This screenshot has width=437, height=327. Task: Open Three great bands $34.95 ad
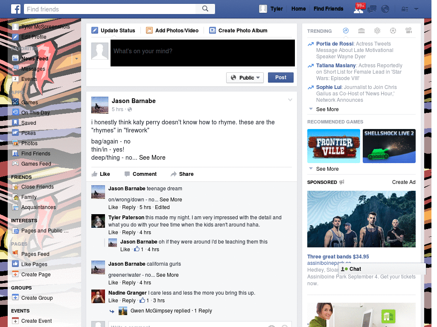(338, 257)
